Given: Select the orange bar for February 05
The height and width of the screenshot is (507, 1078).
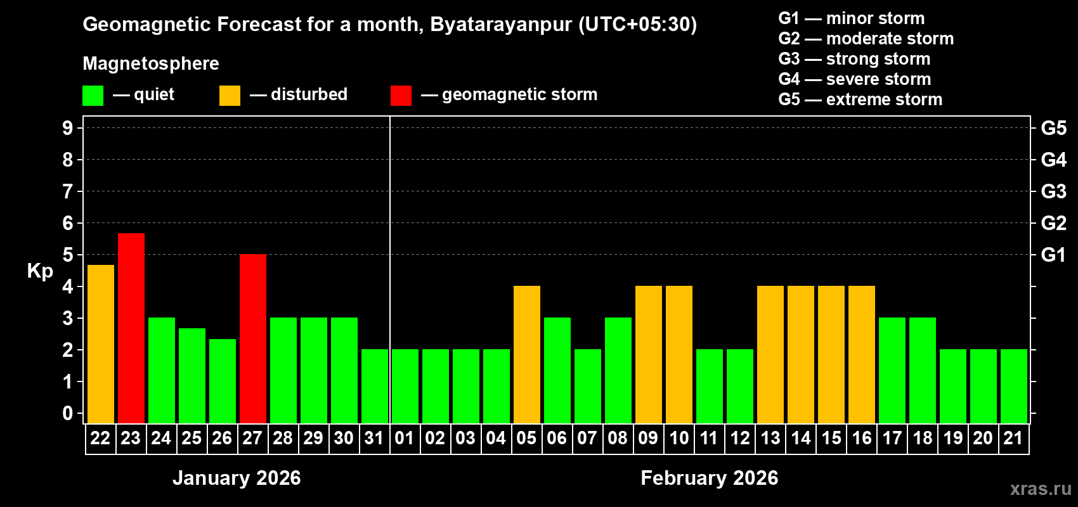Looking at the screenshot, I should coord(527,355).
